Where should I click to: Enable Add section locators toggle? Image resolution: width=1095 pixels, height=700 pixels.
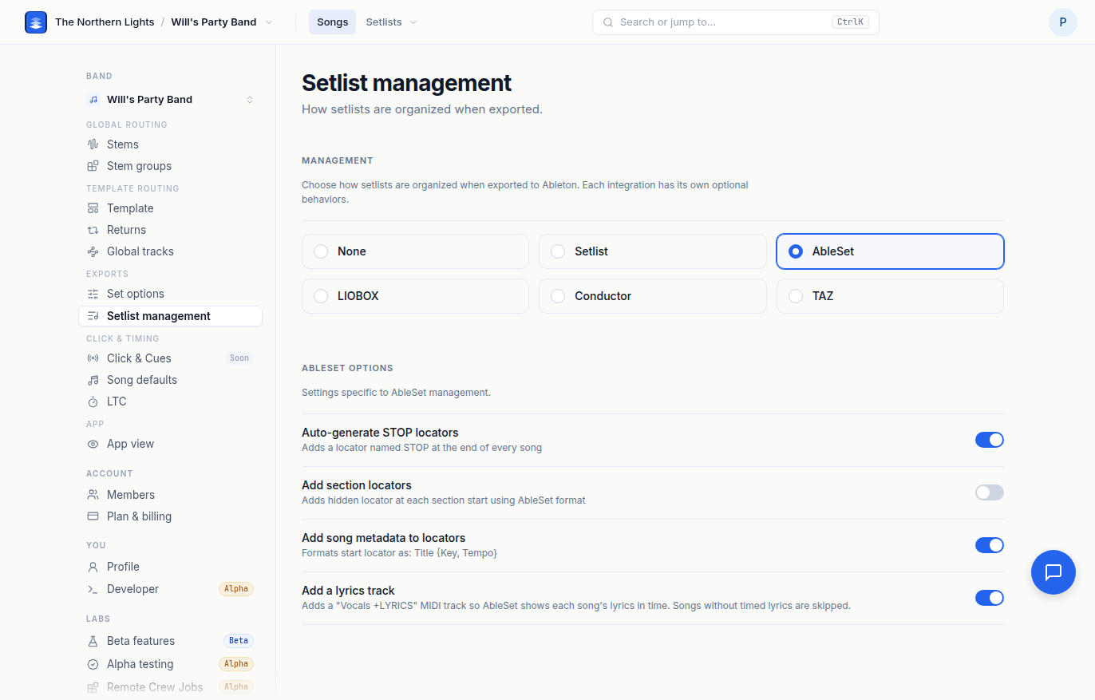(x=990, y=492)
